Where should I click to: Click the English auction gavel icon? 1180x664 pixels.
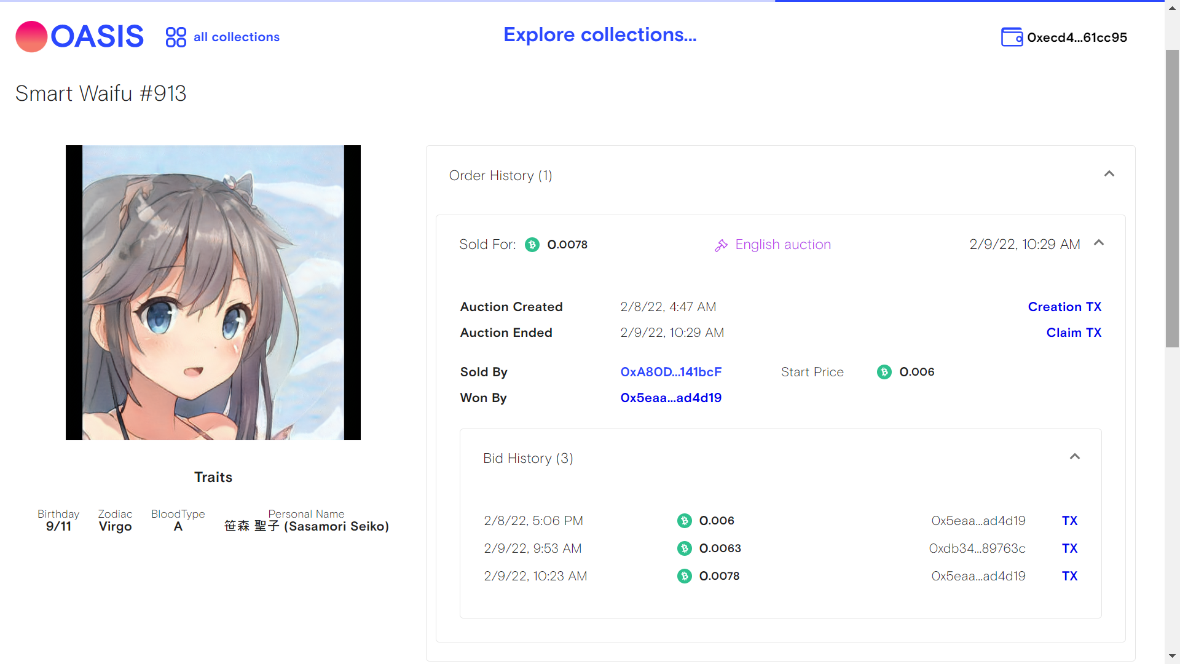[722, 245]
